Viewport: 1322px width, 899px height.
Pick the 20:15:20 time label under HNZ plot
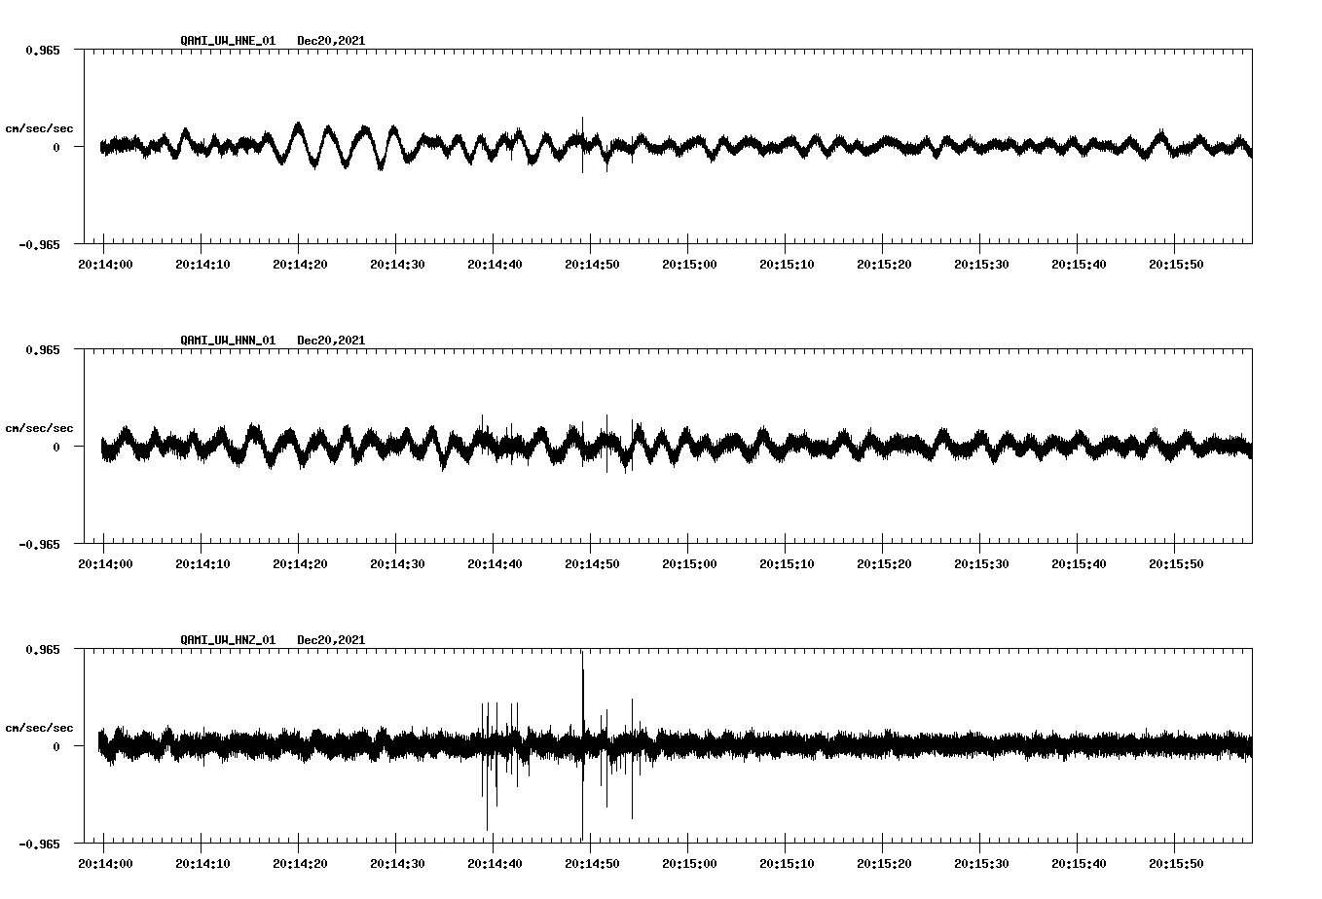pyautogui.click(x=884, y=864)
